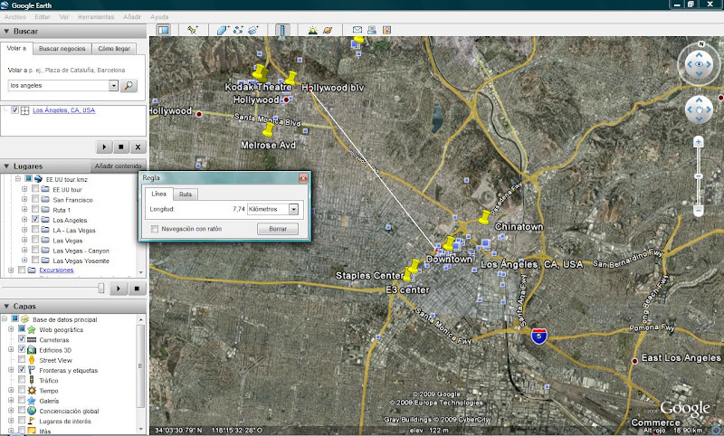Image resolution: width=724 pixels, height=436 pixels.
Task: Switch to Buscar negocios tab
Action: click(x=62, y=49)
